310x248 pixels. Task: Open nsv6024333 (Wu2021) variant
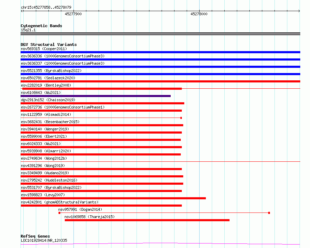tap(41, 144)
